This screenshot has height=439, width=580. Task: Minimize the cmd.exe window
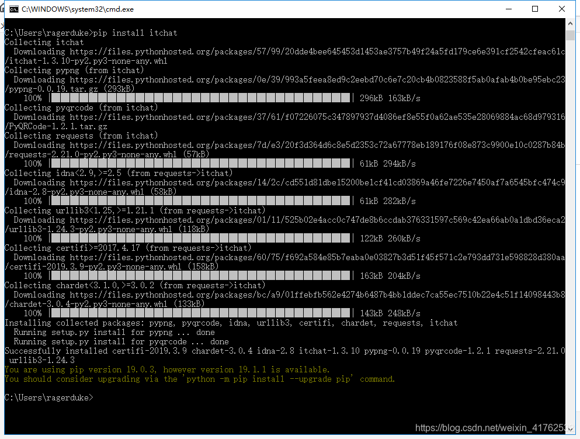tap(509, 9)
